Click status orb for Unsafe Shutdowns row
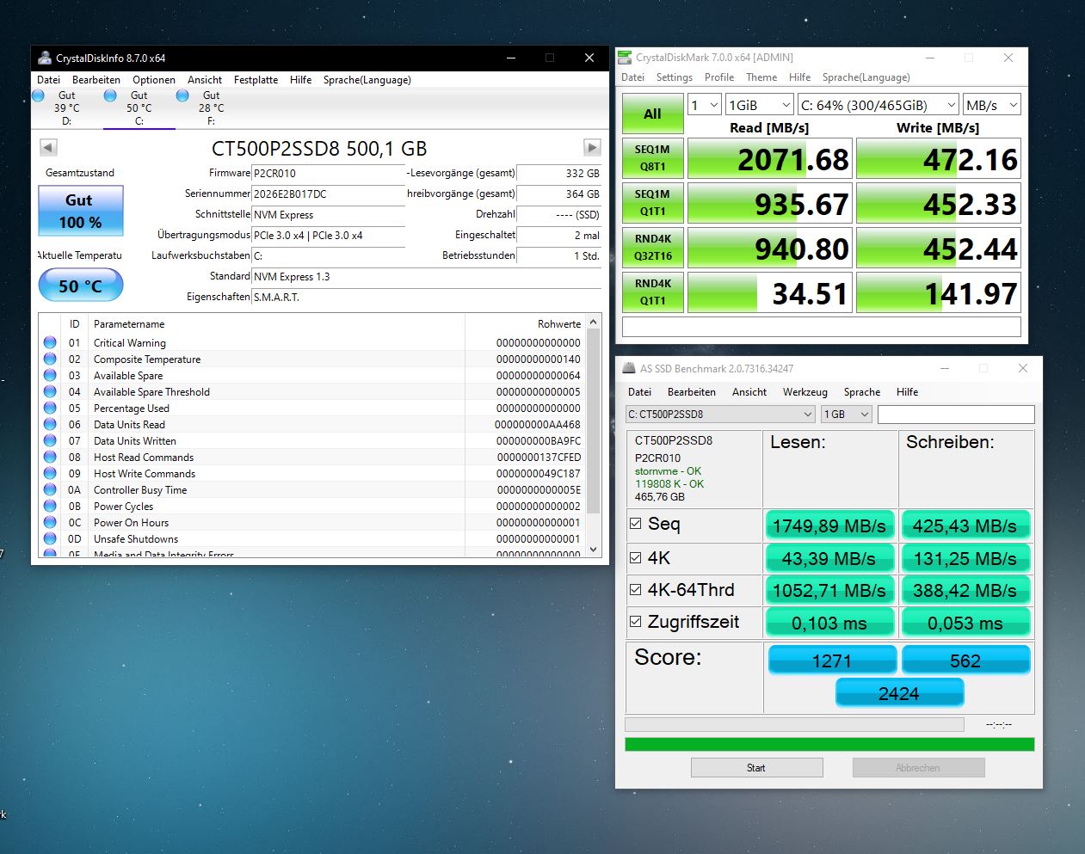 pyautogui.click(x=50, y=538)
